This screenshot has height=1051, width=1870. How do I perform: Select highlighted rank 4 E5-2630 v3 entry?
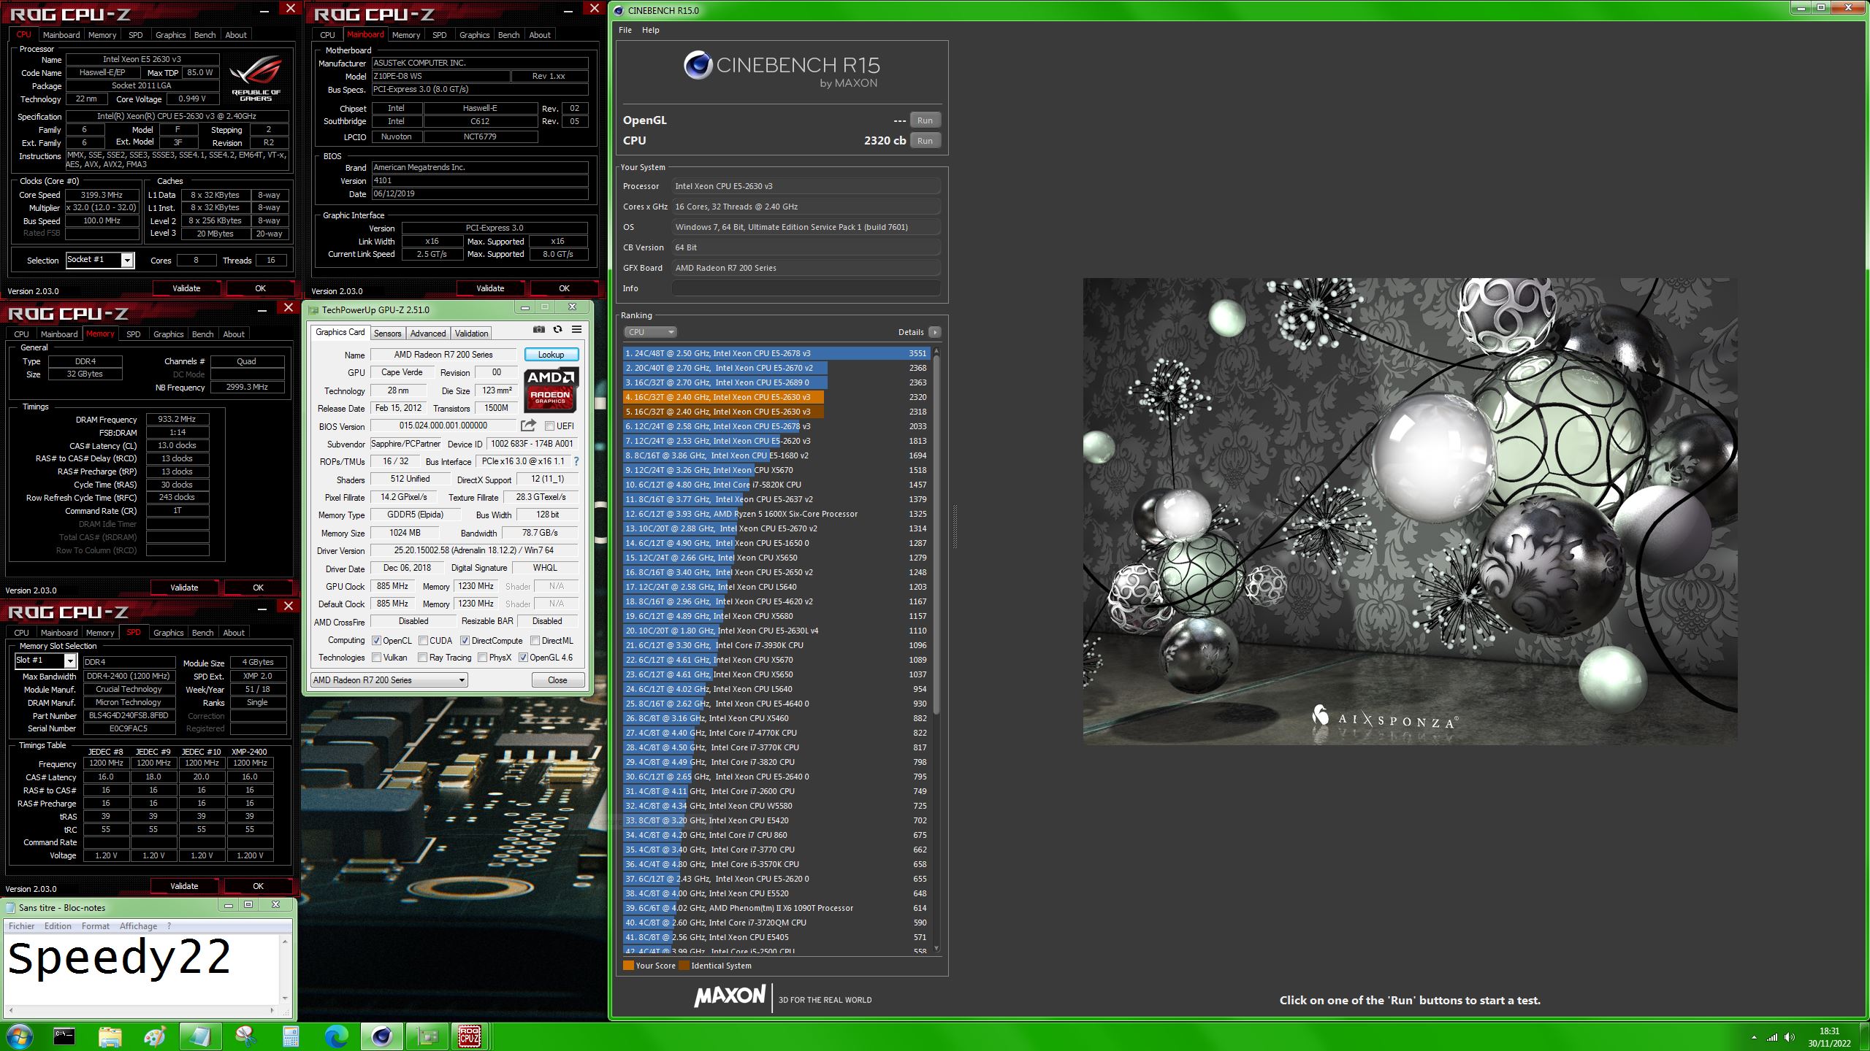pos(776,397)
